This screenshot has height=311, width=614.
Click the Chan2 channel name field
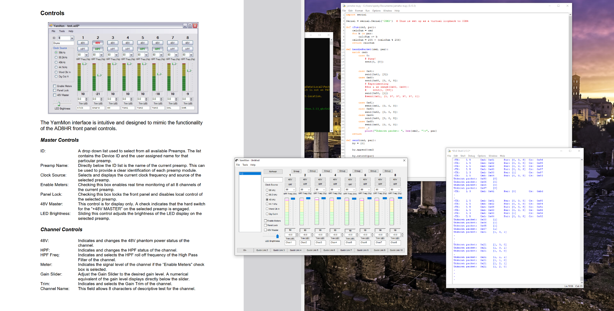[305, 243]
